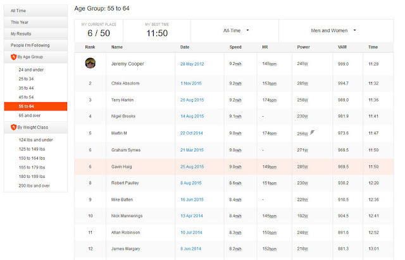Open Gavin Haig's 25 Aug 2015 effort

click(192, 167)
